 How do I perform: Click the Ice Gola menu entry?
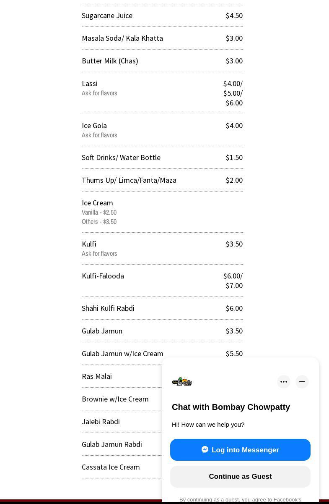[94, 126]
